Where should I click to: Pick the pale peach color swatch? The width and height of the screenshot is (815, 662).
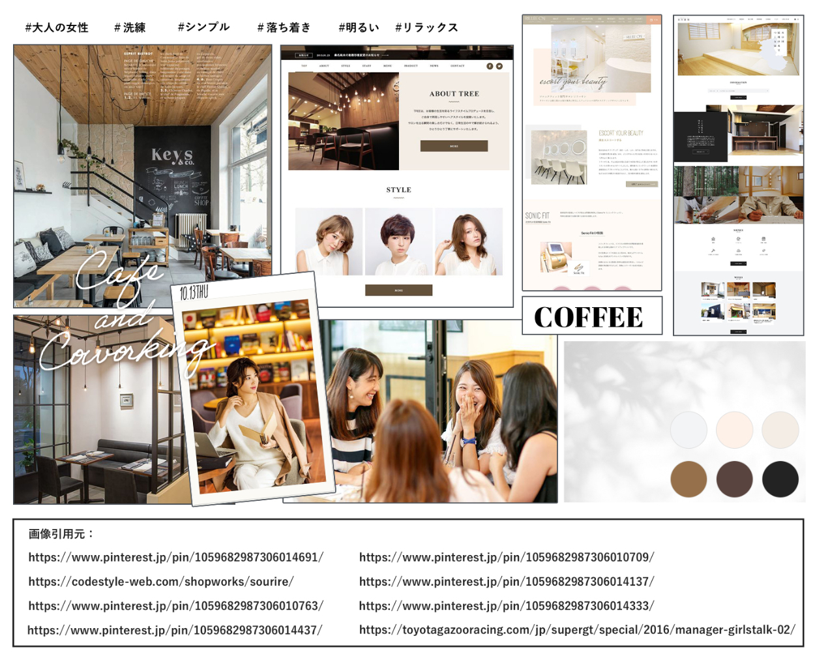pyautogui.click(x=734, y=430)
